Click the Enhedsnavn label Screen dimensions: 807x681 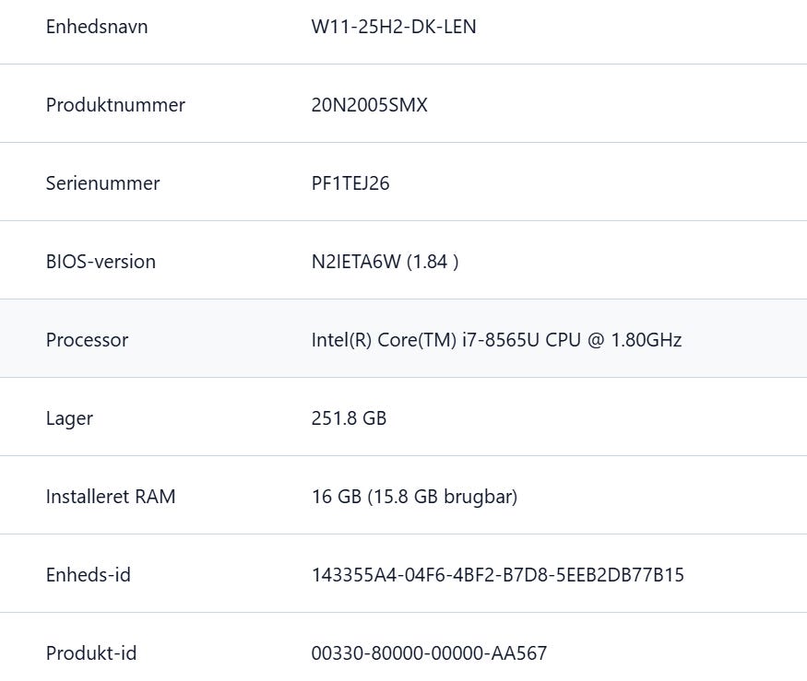pos(97,27)
